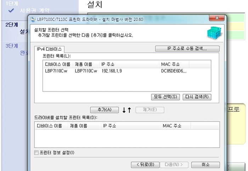Click the 추가(A) button
The height and width of the screenshot is (171, 248).
point(105,110)
